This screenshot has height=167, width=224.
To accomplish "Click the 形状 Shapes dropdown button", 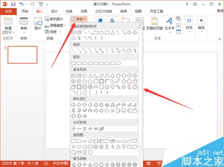I will click(x=79, y=19).
